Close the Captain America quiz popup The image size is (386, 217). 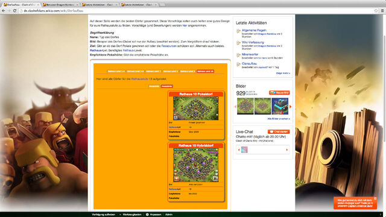375,198
